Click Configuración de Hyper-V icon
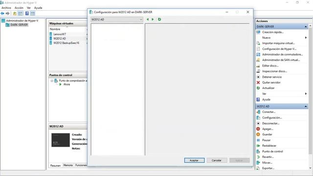Image resolution: width=313 pixels, height=176 pixels. point(258,49)
